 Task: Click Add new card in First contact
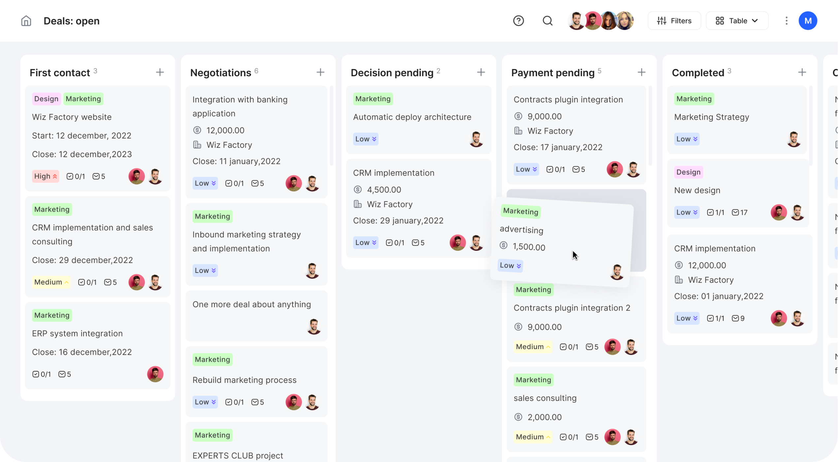(x=159, y=72)
